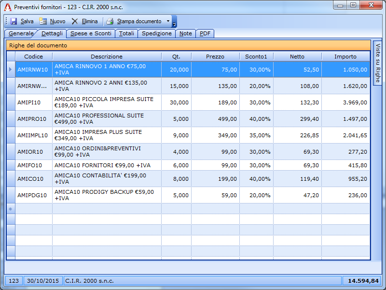The width and height of the screenshot is (386, 290).
Task: Select the AMIFO10 code cell
Action: tap(34, 165)
